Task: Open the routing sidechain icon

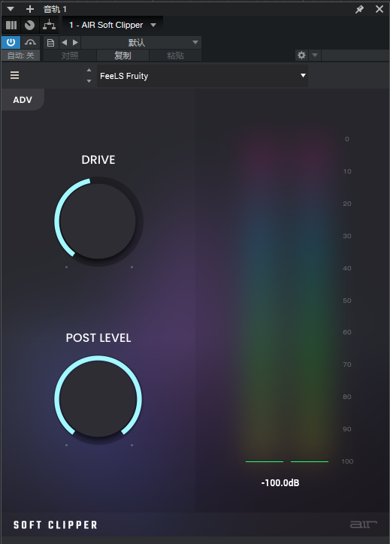Action: pyautogui.click(x=49, y=25)
